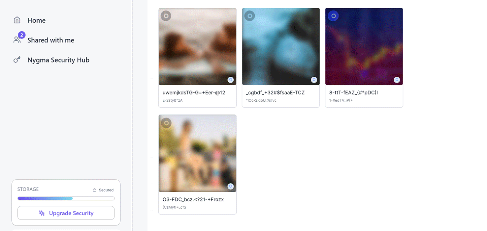Select the uwemjkdsTG-G=+Eer-@12 file via its circle
The width and height of the screenshot is (487, 231).
pos(166,16)
